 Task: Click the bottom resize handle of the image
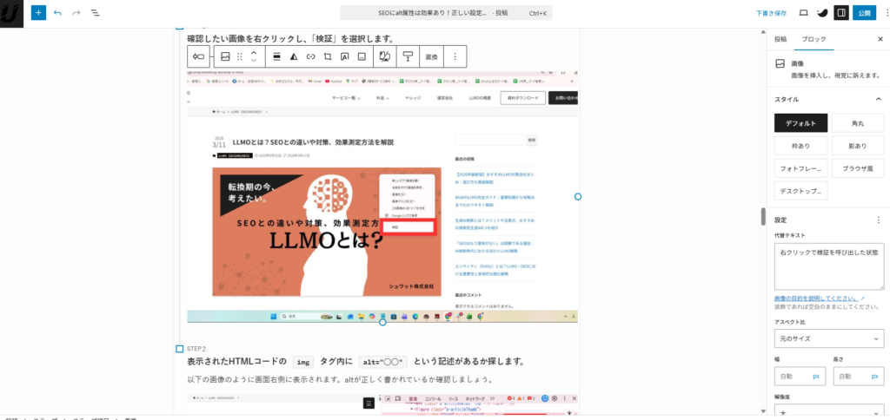pos(382,322)
